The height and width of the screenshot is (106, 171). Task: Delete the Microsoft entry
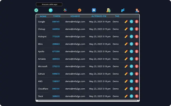pyautogui.click(x=136, y=66)
